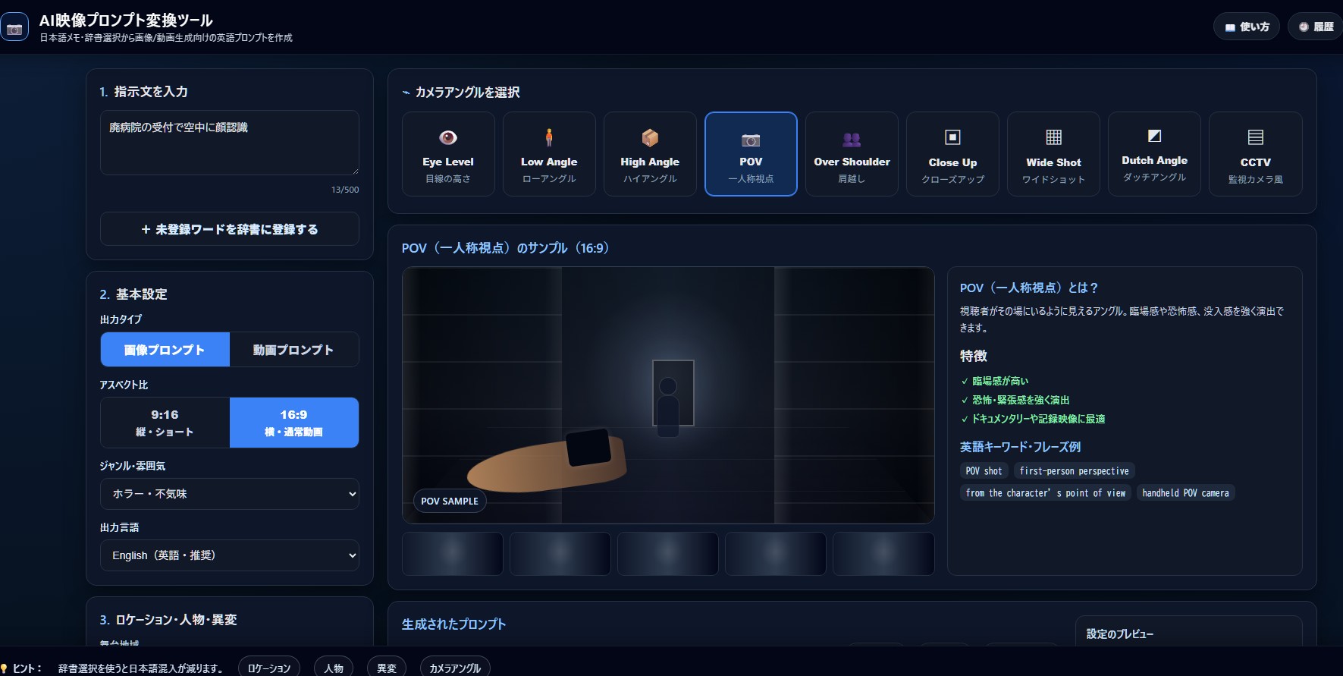
Task: Click the 臨場感が高い feature line
Action: (x=995, y=381)
